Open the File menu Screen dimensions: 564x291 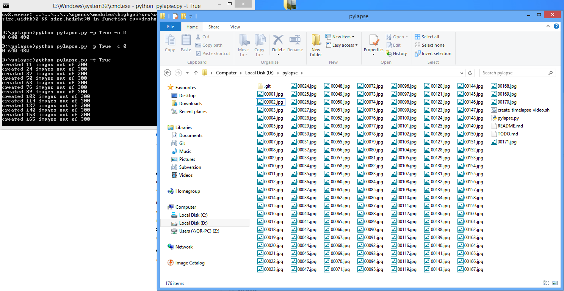click(170, 27)
